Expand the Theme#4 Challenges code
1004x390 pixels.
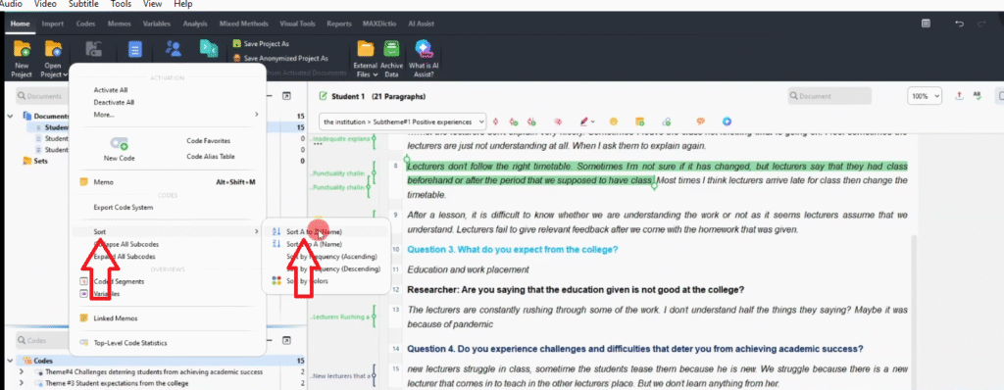22,372
